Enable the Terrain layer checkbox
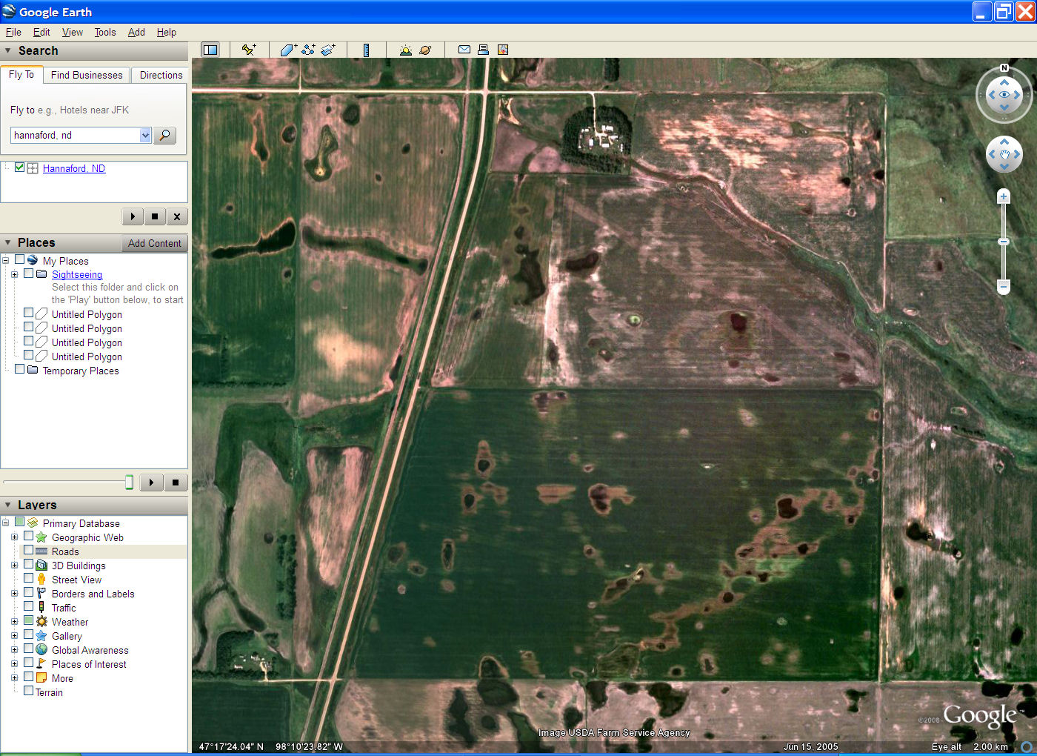 point(29,692)
